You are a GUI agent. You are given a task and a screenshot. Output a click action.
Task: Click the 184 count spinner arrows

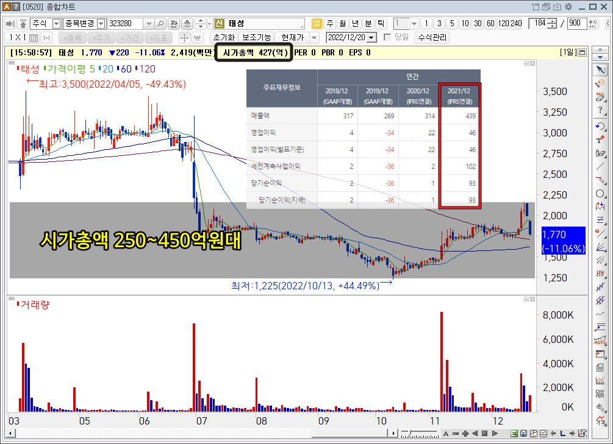coord(552,24)
